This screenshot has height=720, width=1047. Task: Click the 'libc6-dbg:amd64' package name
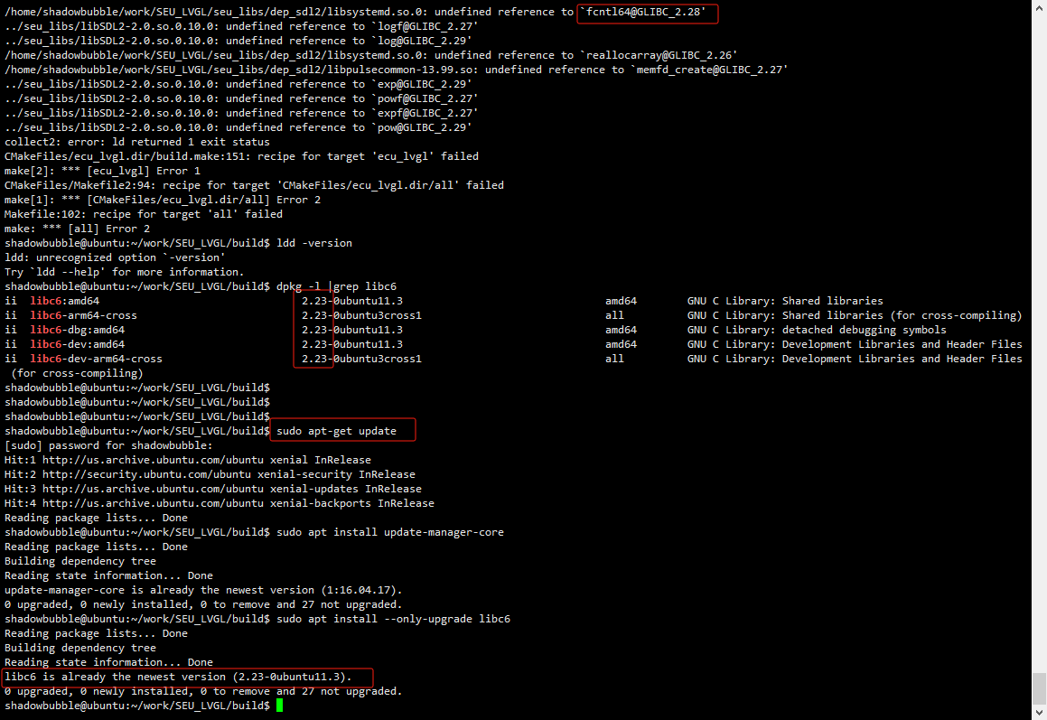point(78,330)
